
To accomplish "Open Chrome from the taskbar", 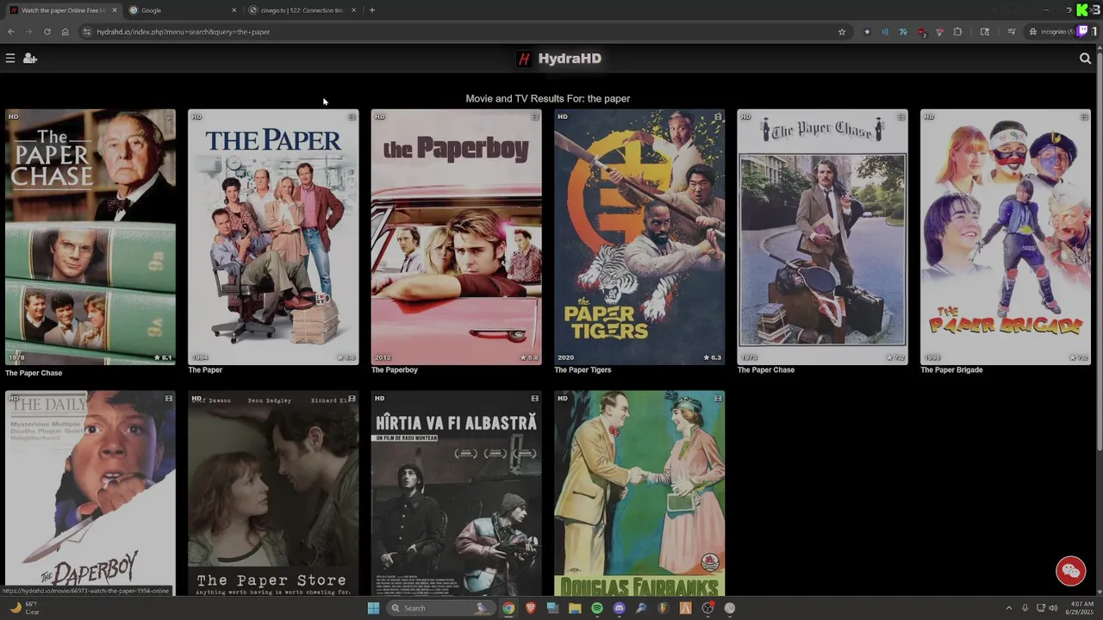I will click(x=508, y=608).
